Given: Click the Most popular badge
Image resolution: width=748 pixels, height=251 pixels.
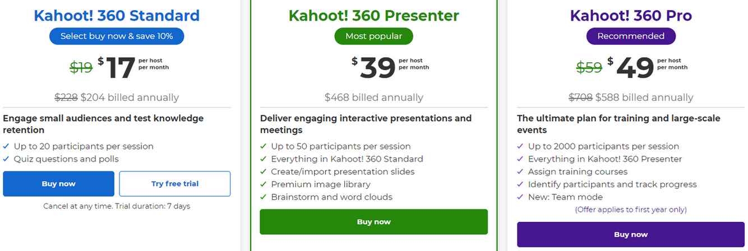Looking at the screenshot, I should (x=373, y=36).
